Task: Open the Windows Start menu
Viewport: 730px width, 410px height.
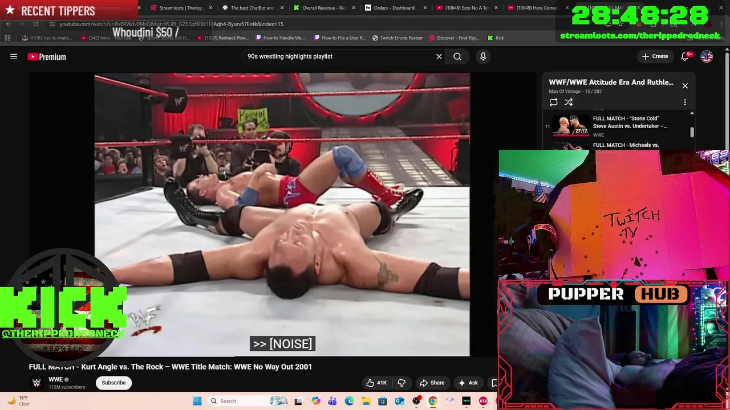Action: pyautogui.click(x=197, y=401)
